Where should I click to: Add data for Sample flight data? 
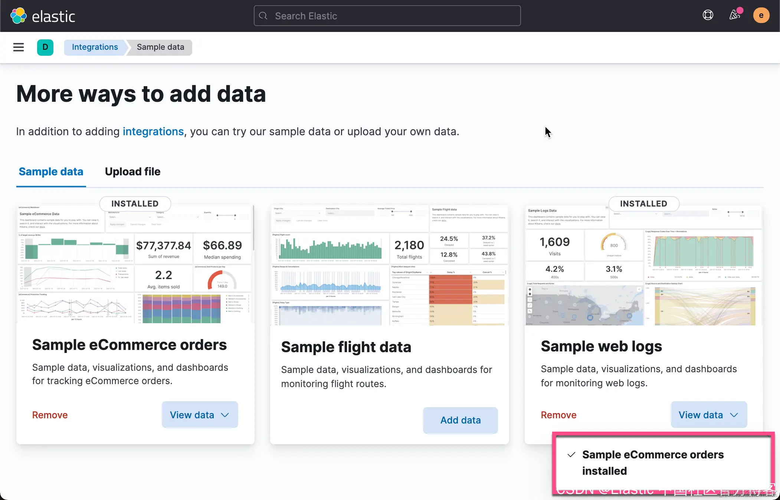coord(460,420)
